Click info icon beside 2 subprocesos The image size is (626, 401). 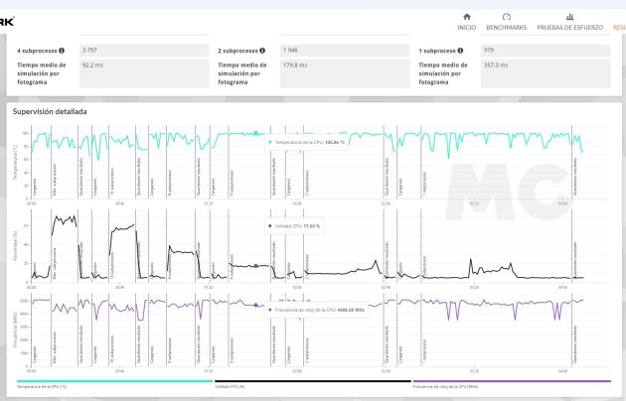pos(262,51)
